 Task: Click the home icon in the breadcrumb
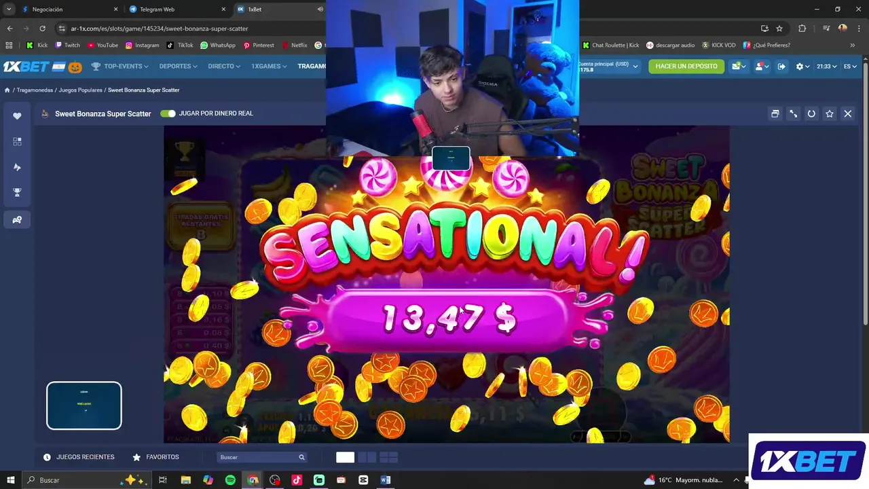[7, 90]
